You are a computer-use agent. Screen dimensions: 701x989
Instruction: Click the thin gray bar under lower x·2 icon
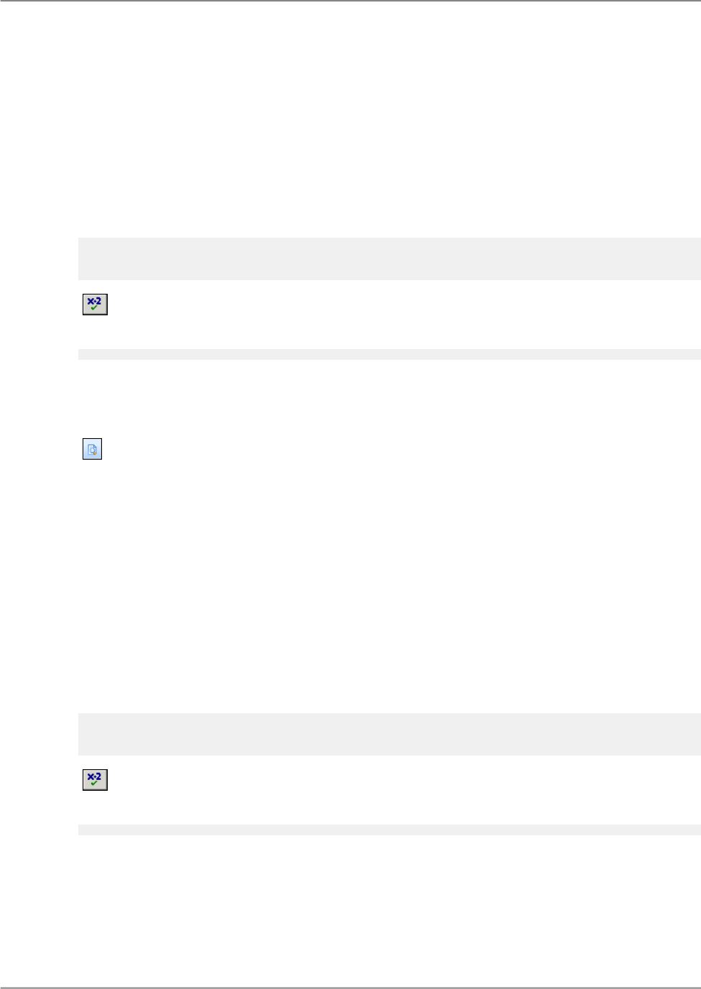[x=389, y=830]
